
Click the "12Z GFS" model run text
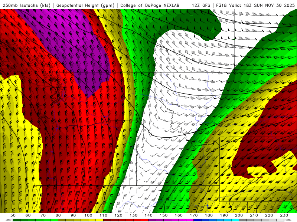(201, 5)
